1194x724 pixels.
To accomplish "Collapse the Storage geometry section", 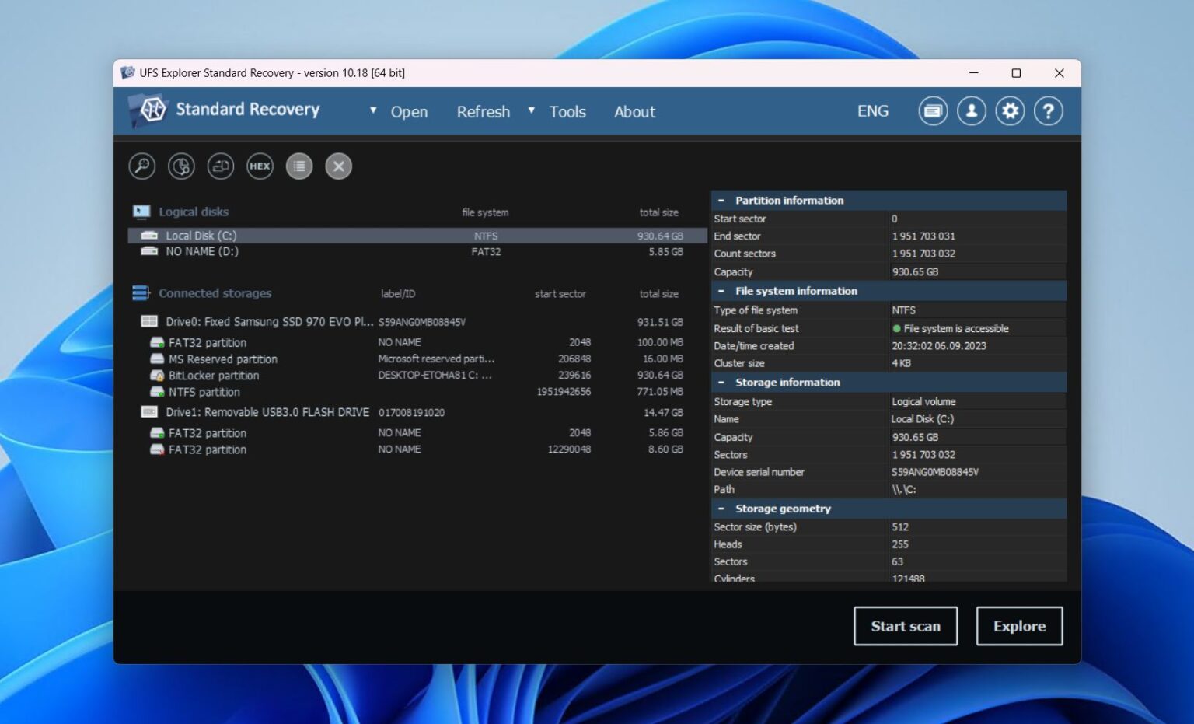I will point(721,509).
